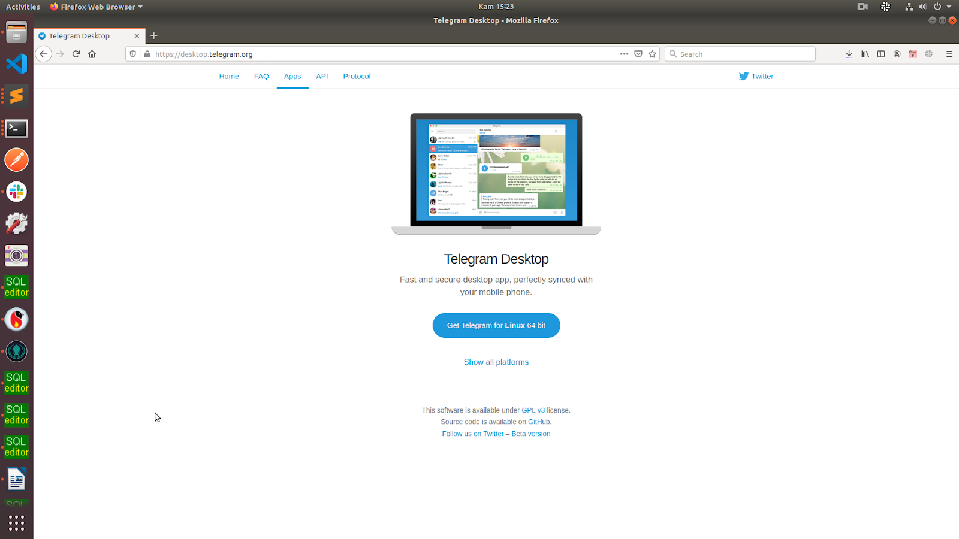The height and width of the screenshot is (539, 959).
Task: Click the power tray icon
Action: [937, 7]
